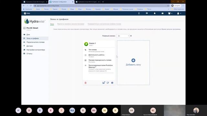Close the Hydrawise Configuration browser tab

[73, 2]
